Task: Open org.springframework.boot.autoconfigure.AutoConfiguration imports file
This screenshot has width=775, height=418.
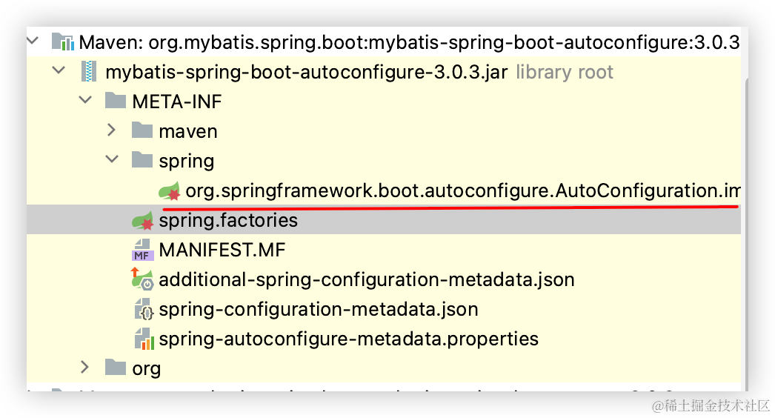Action: [459, 191]
